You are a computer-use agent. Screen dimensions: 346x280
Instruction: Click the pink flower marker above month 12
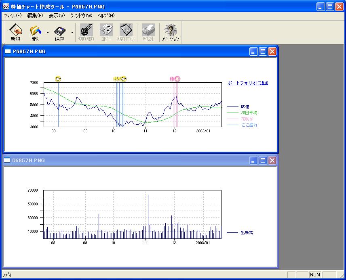pos(177,79)
